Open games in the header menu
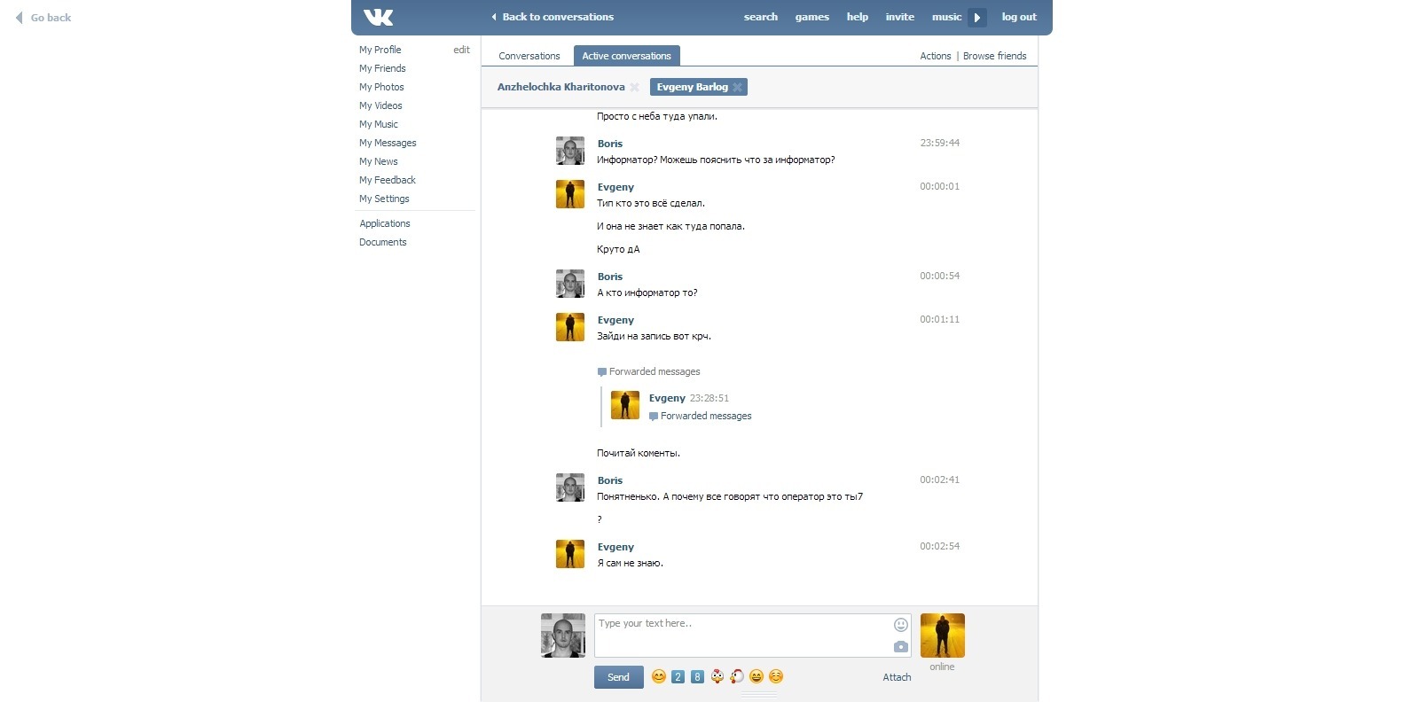Viewport: 1419px width, 702px height. (812, 17)
